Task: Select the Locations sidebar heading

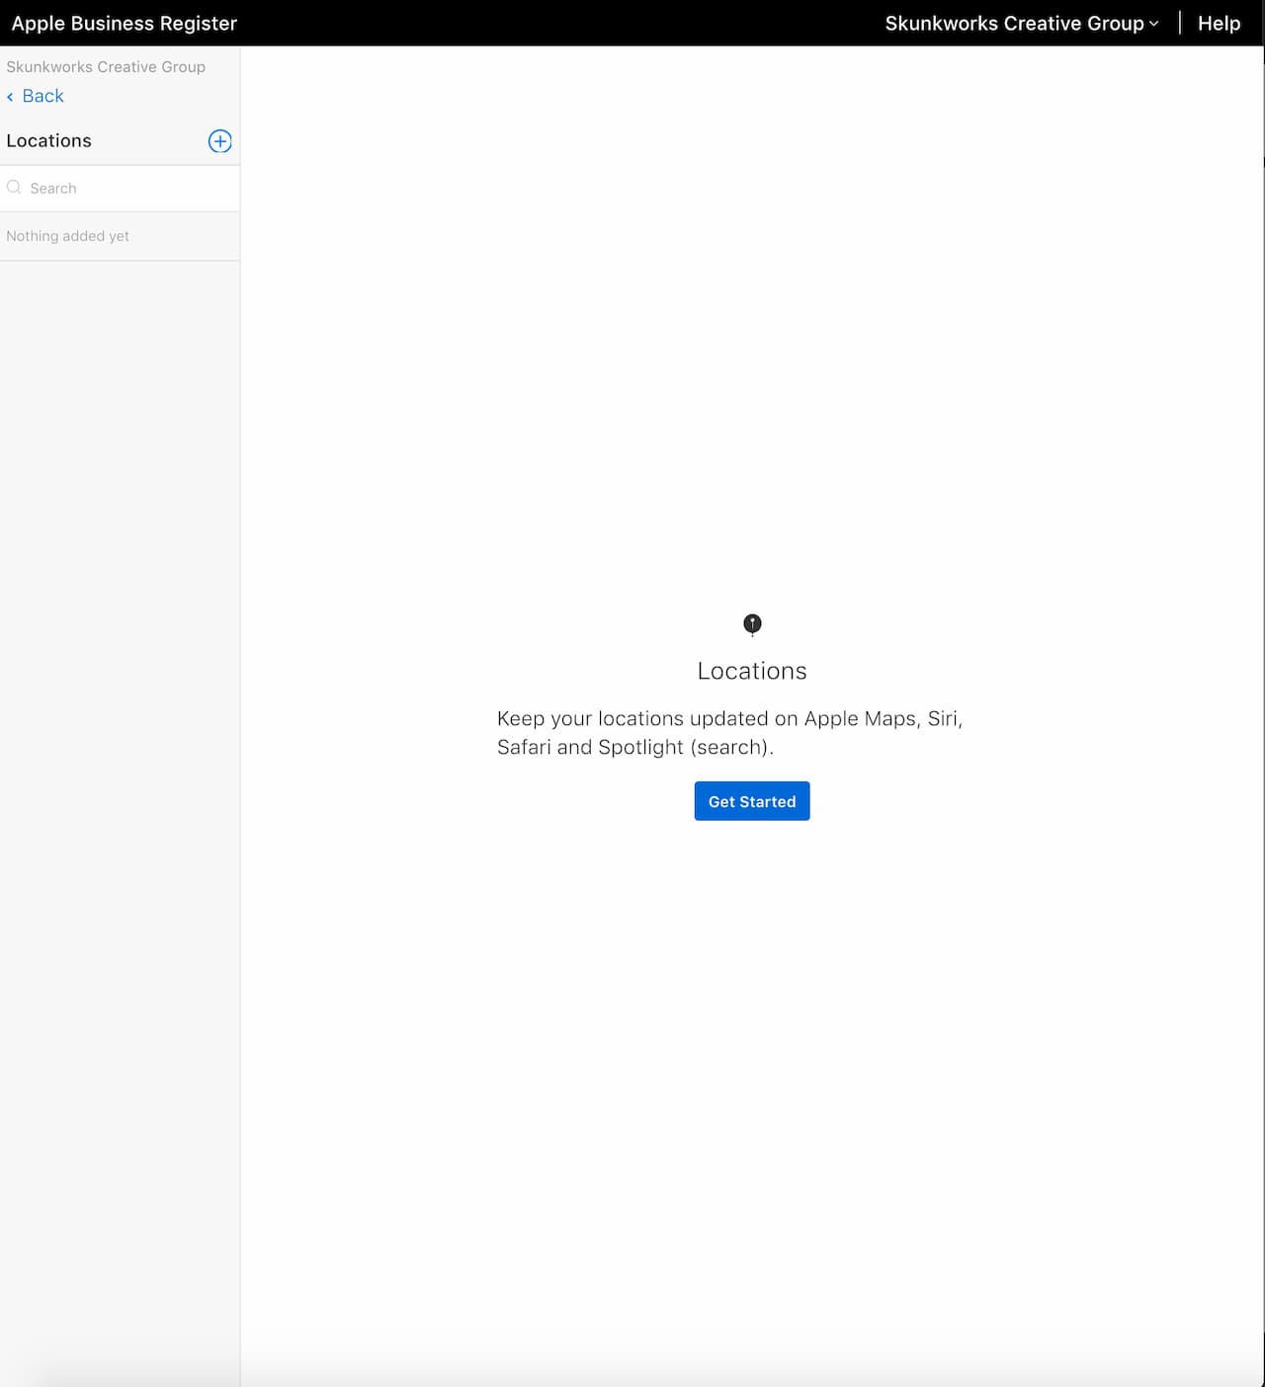Action: pyautogui.click(x=49, y=141)
